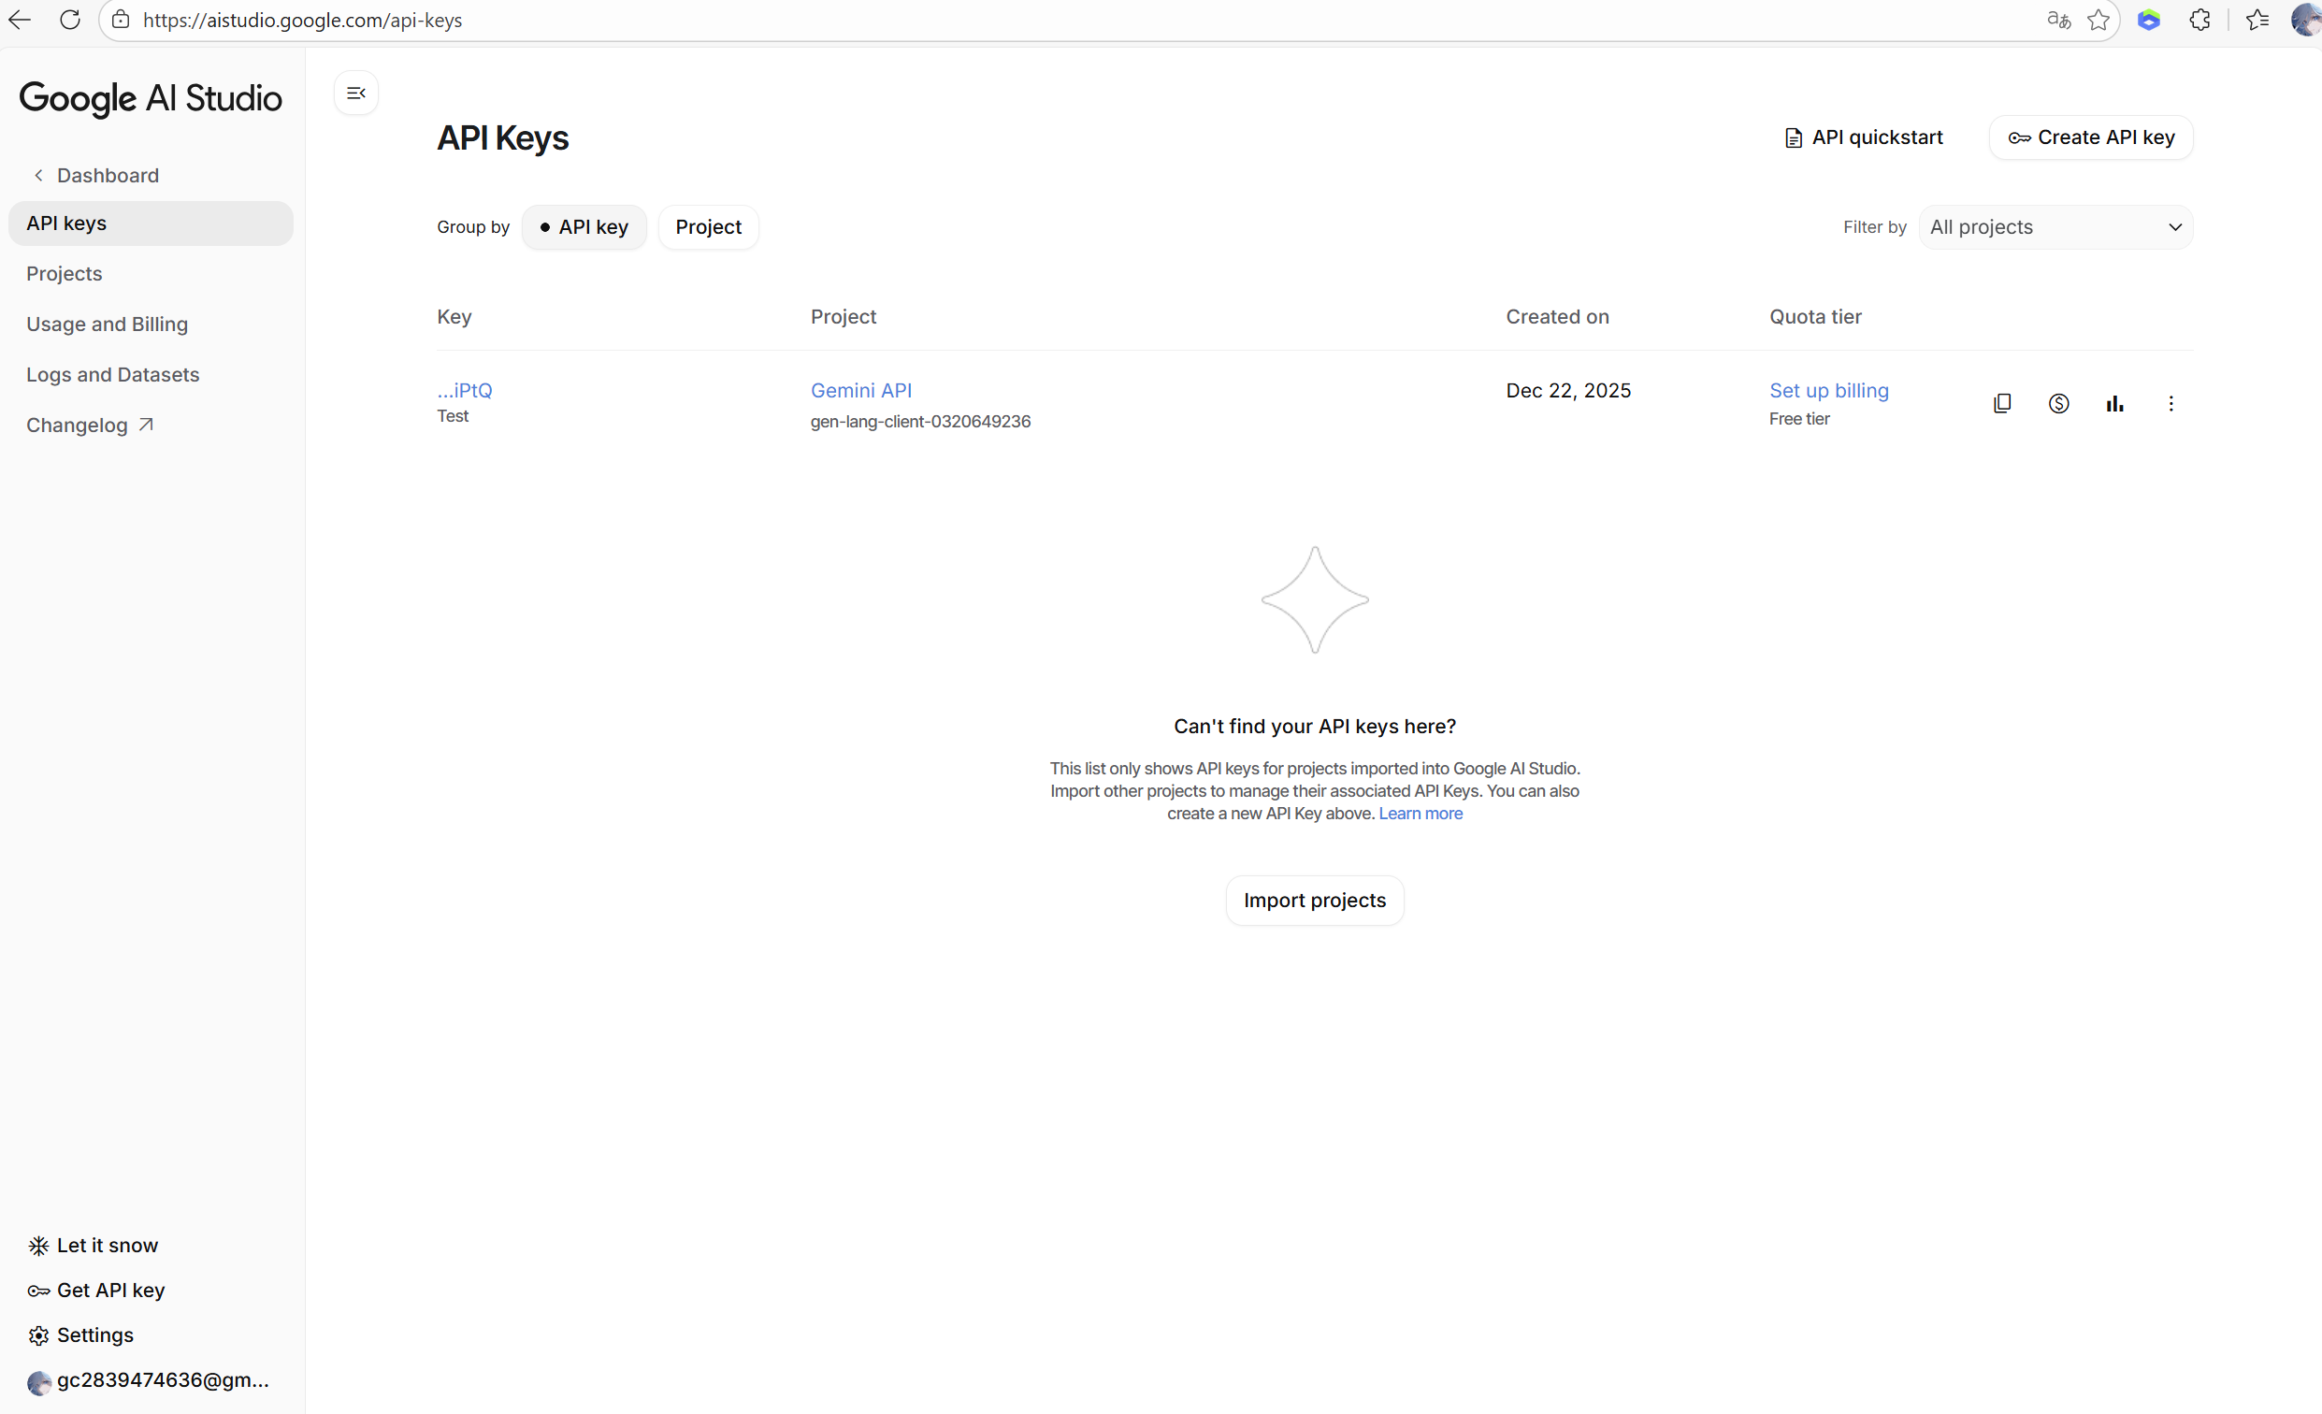Click the translate page icon in address bar

point(2058,20)
